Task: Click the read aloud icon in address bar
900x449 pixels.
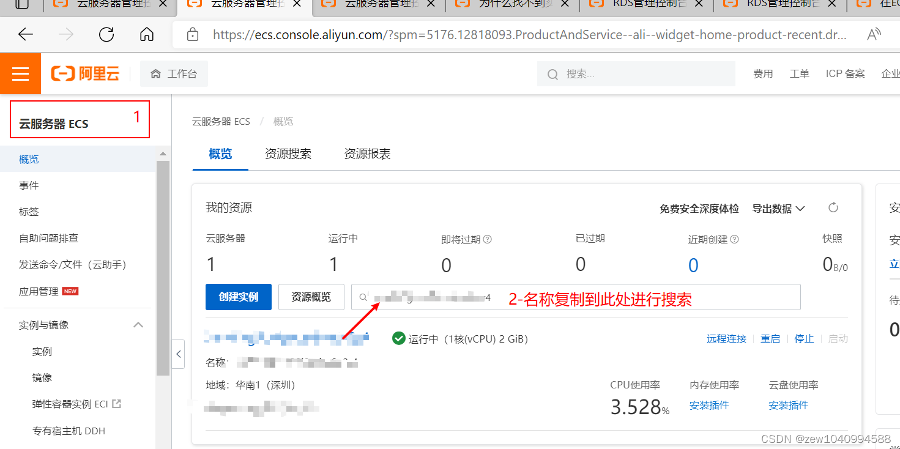Action: (874, 35)
